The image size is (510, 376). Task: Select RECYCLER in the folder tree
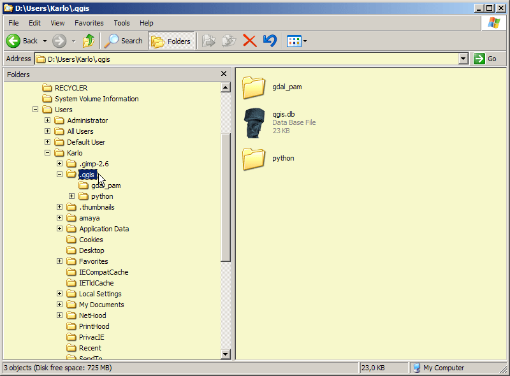click(x=71, y=88)
